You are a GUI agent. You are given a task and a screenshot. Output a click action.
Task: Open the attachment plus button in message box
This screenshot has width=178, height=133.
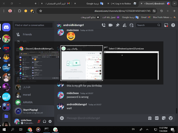62,118
